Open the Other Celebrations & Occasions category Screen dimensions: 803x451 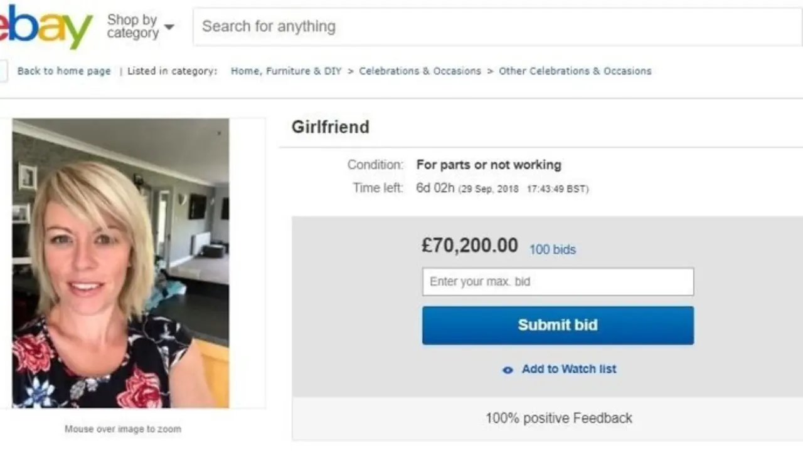575,71
